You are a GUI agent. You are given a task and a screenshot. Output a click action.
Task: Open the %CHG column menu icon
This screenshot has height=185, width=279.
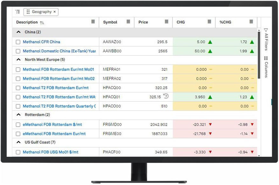pos(251,22)
